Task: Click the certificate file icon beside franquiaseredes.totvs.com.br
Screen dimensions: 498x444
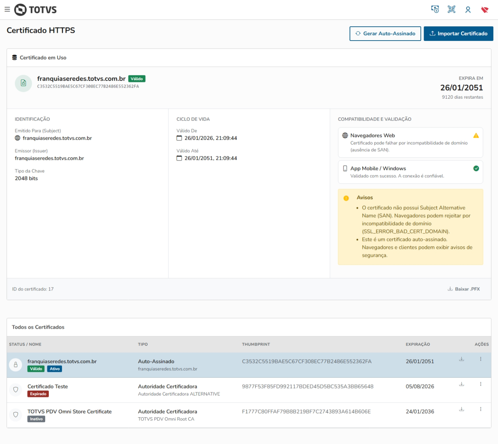Action: click(23, 83)
